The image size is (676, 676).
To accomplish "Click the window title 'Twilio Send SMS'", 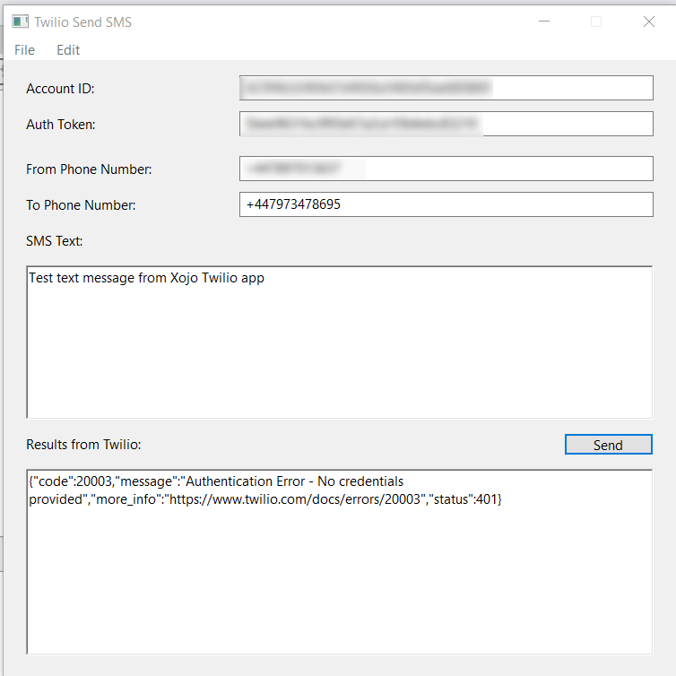I will (x=82, y=22).
